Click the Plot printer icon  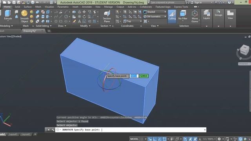(x=33, y=2)
